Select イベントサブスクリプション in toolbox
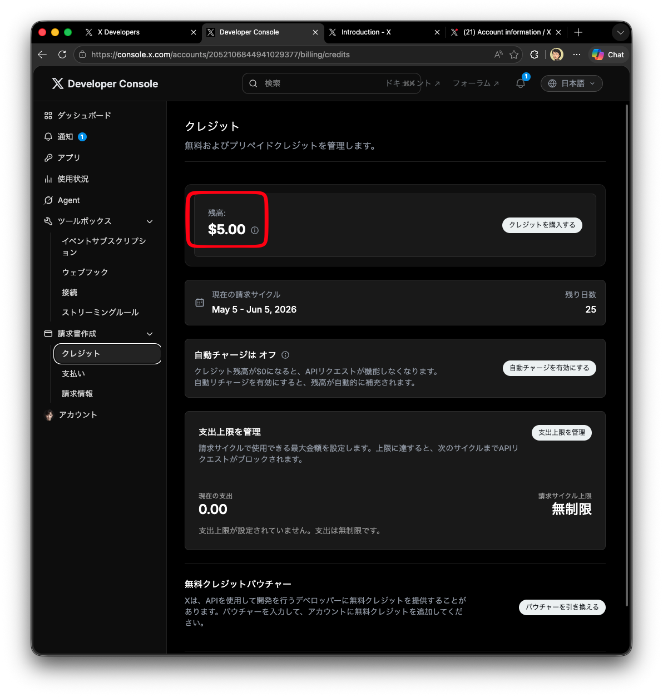This screenshot has height=697, width=663. pyautogui.click(x=103, y=247)
